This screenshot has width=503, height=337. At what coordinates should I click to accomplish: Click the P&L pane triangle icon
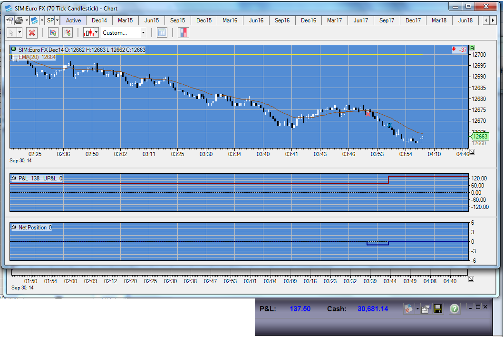point(14,178)
